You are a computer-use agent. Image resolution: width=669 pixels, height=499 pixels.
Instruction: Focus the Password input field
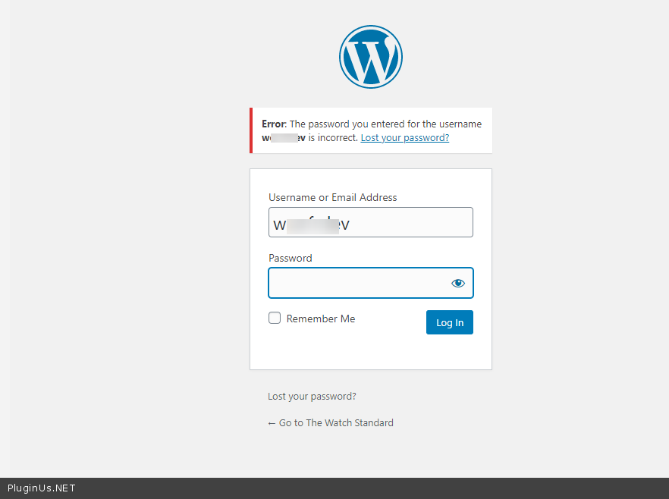click(x=356, y=283)
